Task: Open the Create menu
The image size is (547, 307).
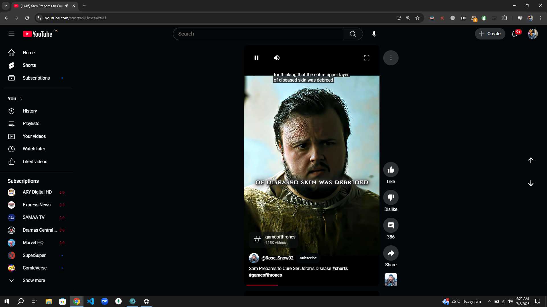Action: (490, 34)
